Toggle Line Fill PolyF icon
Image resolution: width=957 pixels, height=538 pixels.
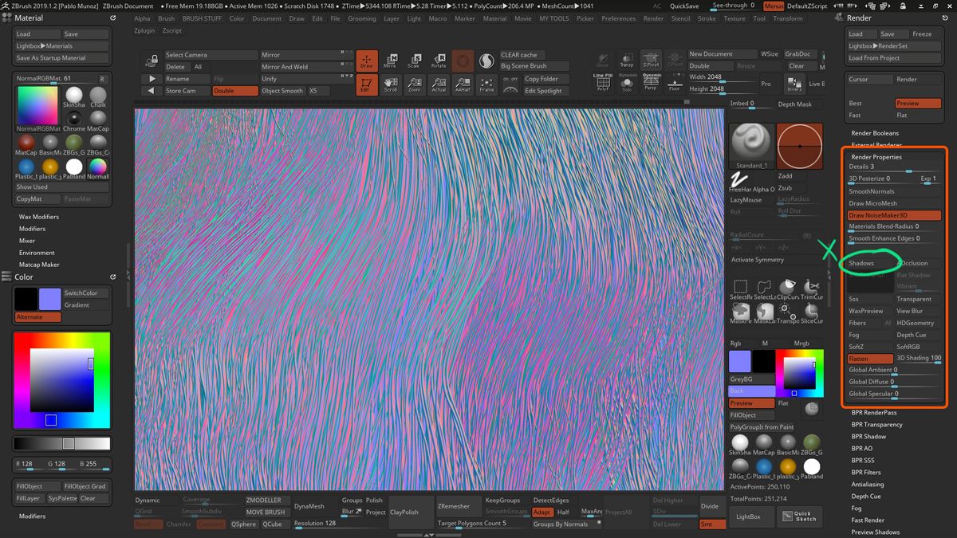(x=603, y=82)
